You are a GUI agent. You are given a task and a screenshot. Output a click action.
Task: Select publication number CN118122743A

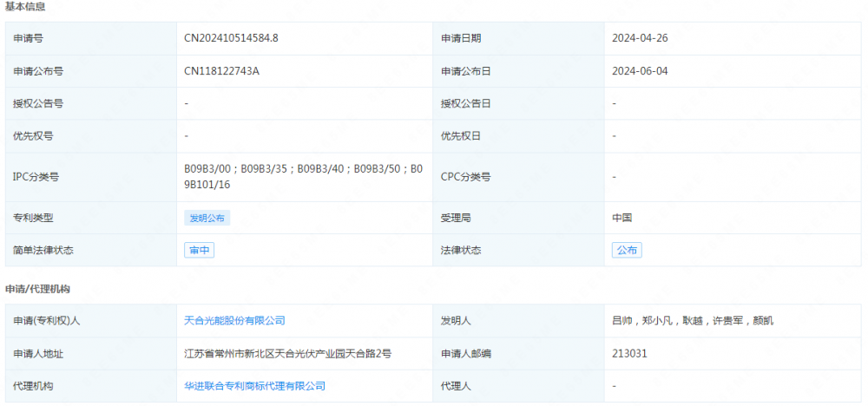click(221, 71)
